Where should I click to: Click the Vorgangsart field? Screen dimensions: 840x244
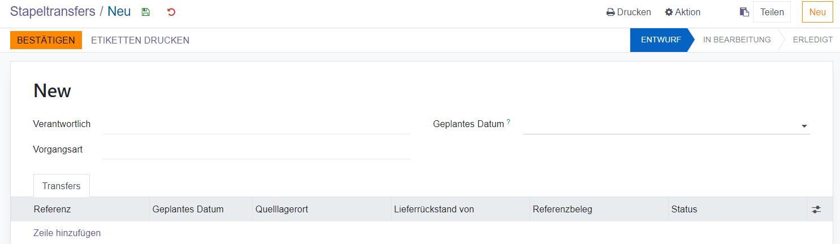click(x=256, y=150)
